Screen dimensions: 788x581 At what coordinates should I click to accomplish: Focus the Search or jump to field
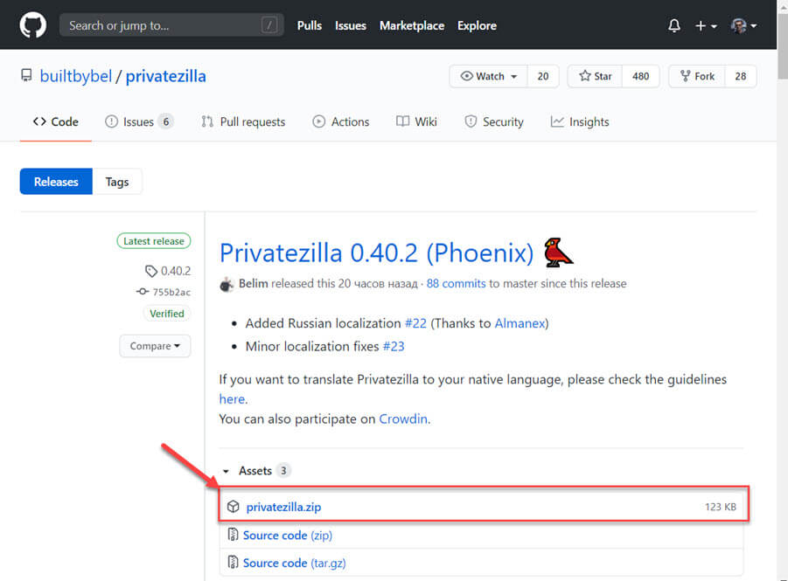[x=171, y=25]
